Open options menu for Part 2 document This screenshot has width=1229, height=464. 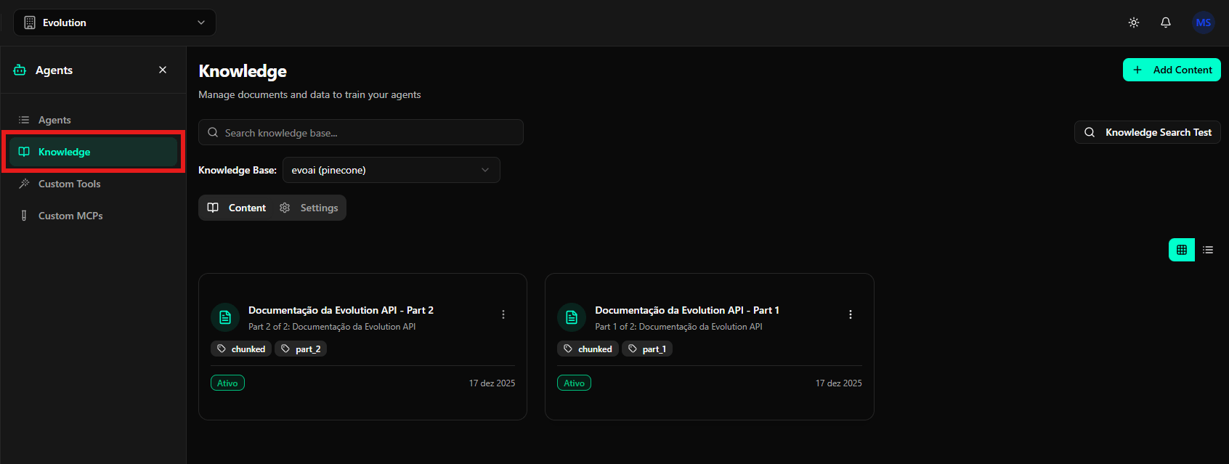click(503, 314)
